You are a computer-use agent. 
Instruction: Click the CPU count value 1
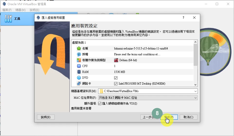(x=115, y=66)
